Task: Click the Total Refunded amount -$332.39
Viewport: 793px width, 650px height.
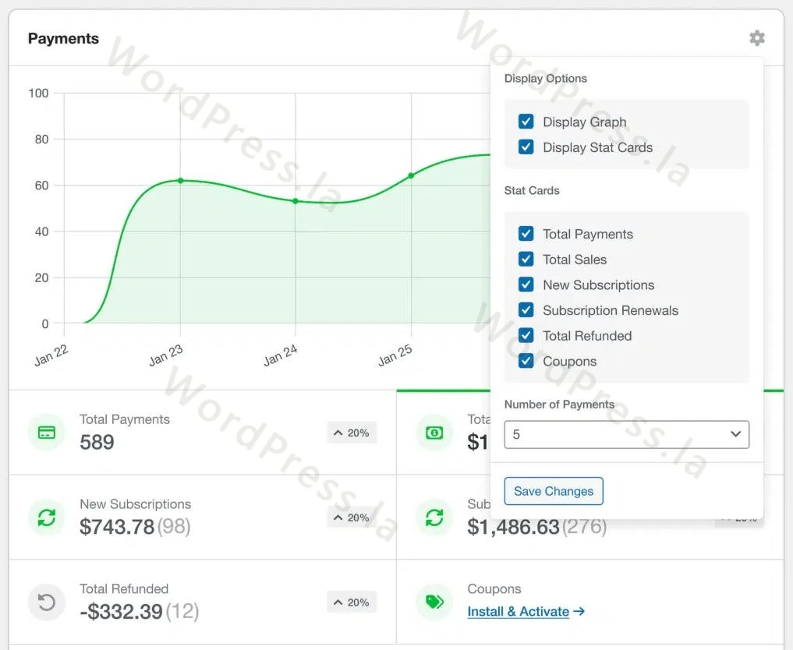Action: pos(121,612)
